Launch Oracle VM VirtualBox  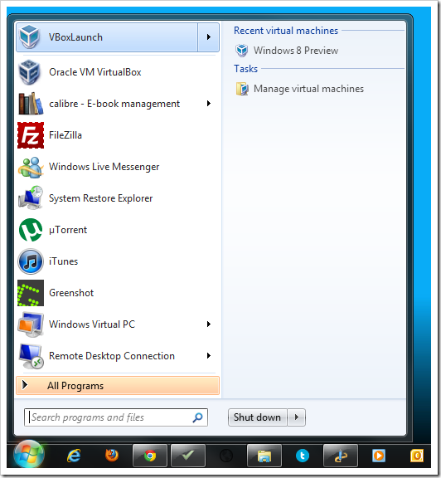pyautogui.click(x=118, y=72)
